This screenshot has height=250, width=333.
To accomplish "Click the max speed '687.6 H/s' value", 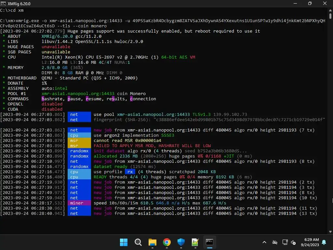I will [x=215, y=203].
